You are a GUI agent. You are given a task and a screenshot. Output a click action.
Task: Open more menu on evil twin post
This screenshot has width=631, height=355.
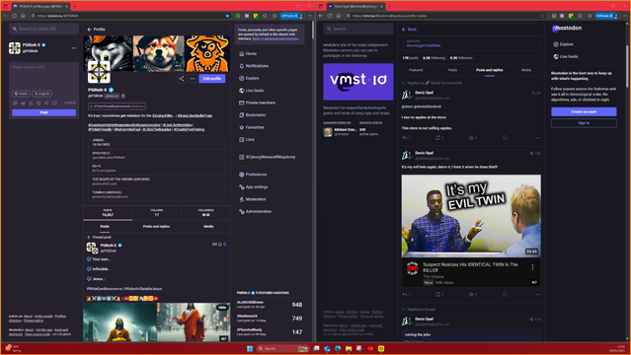537,294
